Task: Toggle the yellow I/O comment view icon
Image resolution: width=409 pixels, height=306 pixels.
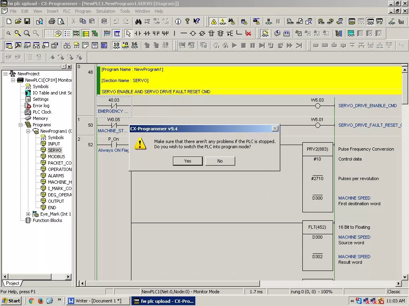Action: (x=85, y=33)
